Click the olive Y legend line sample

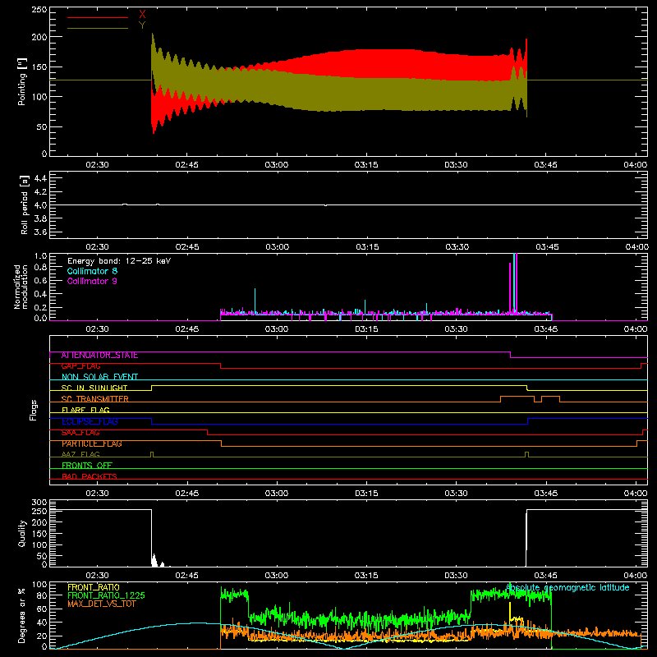[98, 29]
